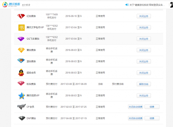Click 续费 for DNF黑钻

point(152,118)
